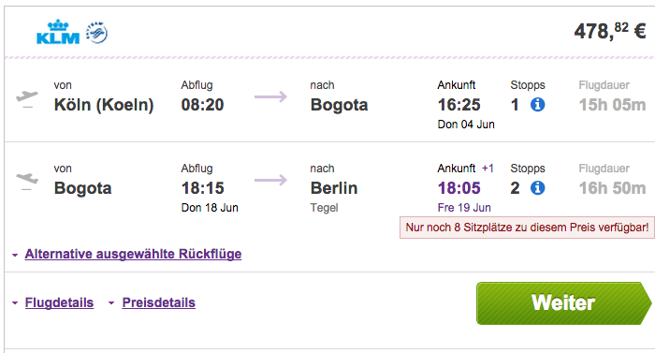
Task: Expand the Flugdetails section
Action: pos(59,302)
